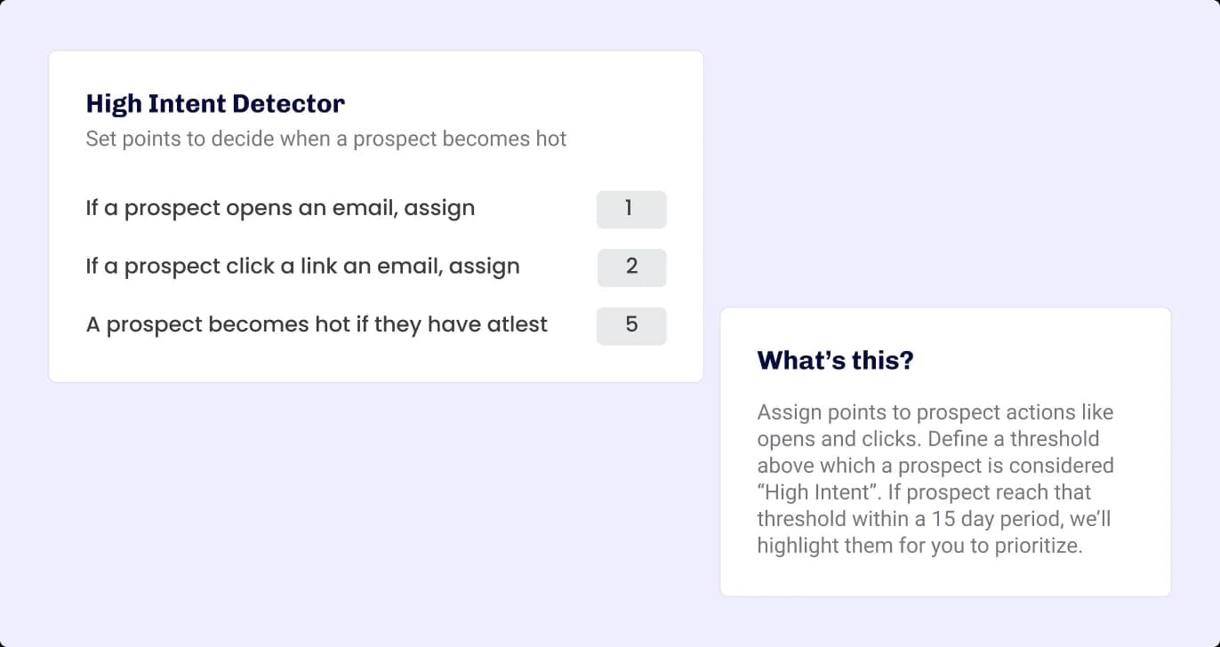Click the subtitle about setting points
The width and height of the screenshot is (1220, 647).
tap(325, 139)
